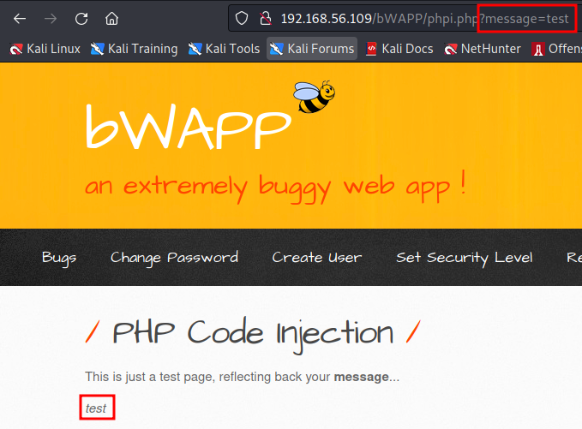Image resolution: width=582 pixels, height=429 pixels.
Task: Open the Kali Tools bookmark
Action: (x=224, y=49)
